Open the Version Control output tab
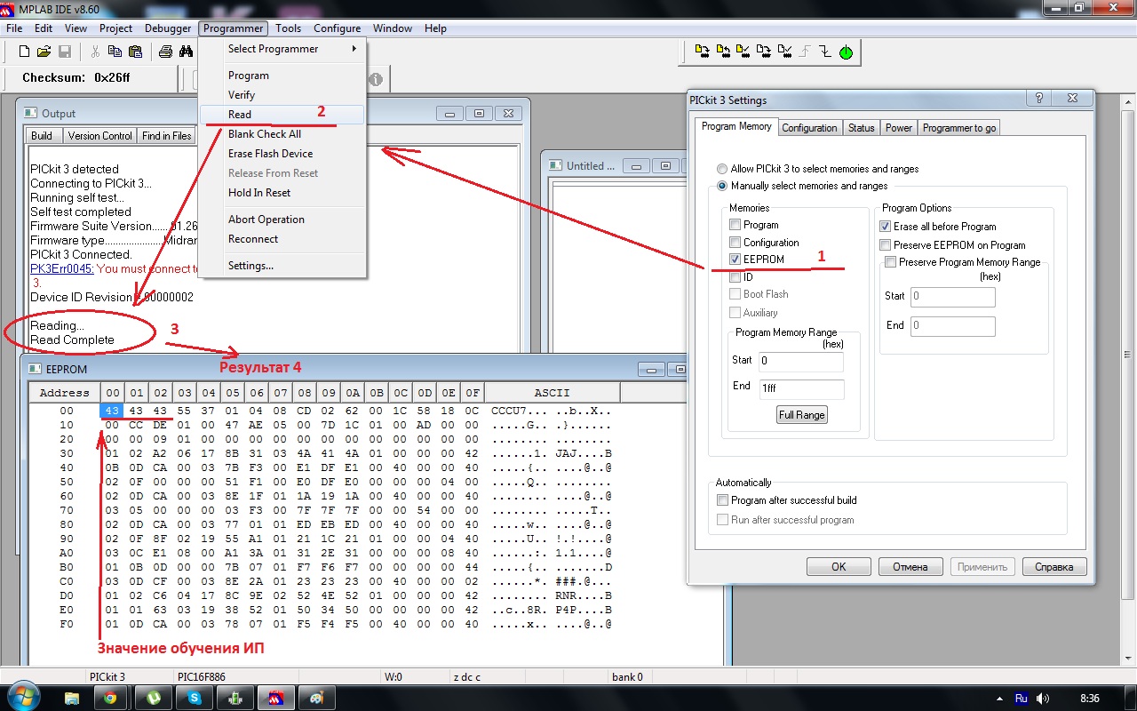1137x711 pixels. [x=99, y=136]
